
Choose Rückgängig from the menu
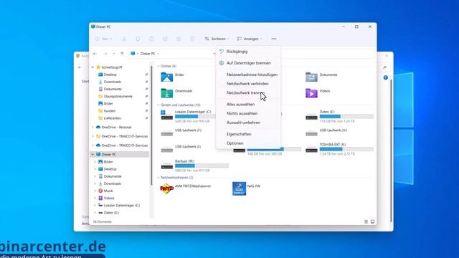[x=248, y=51]
